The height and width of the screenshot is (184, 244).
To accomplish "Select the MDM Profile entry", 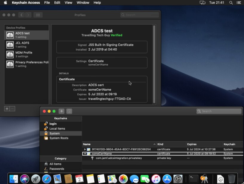I will point(27,54).
